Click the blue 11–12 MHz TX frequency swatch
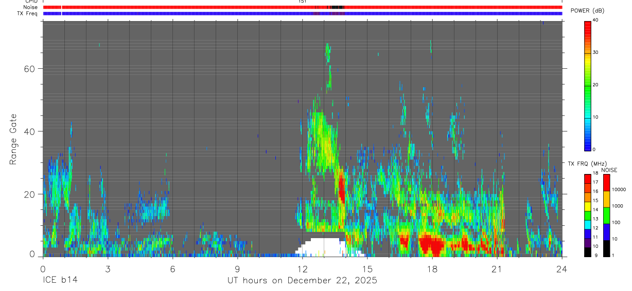This screenshot has height=291, width=632. point(588,234)
